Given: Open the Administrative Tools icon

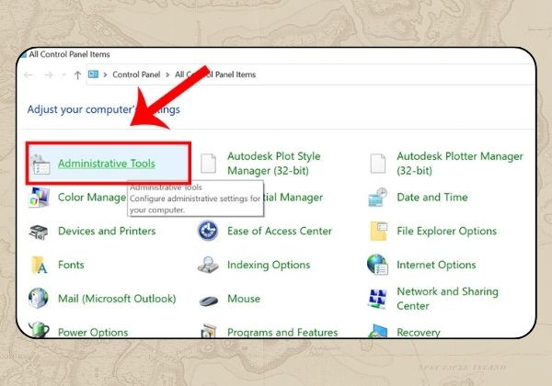Looking at the screenshot, I should pyautogui.click(x=40, y=165).
